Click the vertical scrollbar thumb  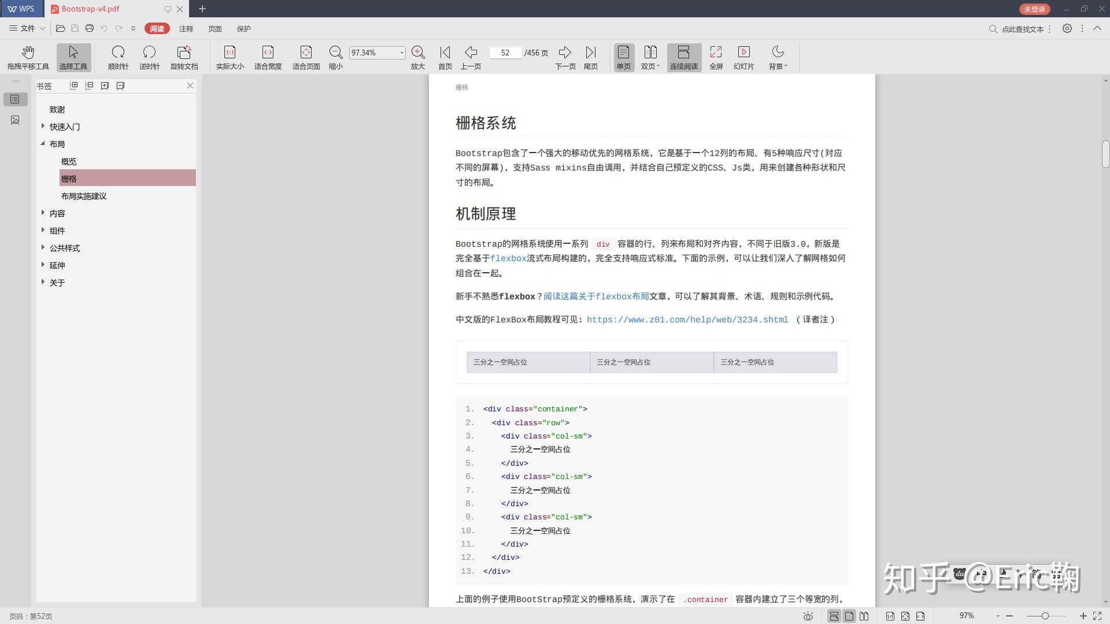pos(1105,154)
